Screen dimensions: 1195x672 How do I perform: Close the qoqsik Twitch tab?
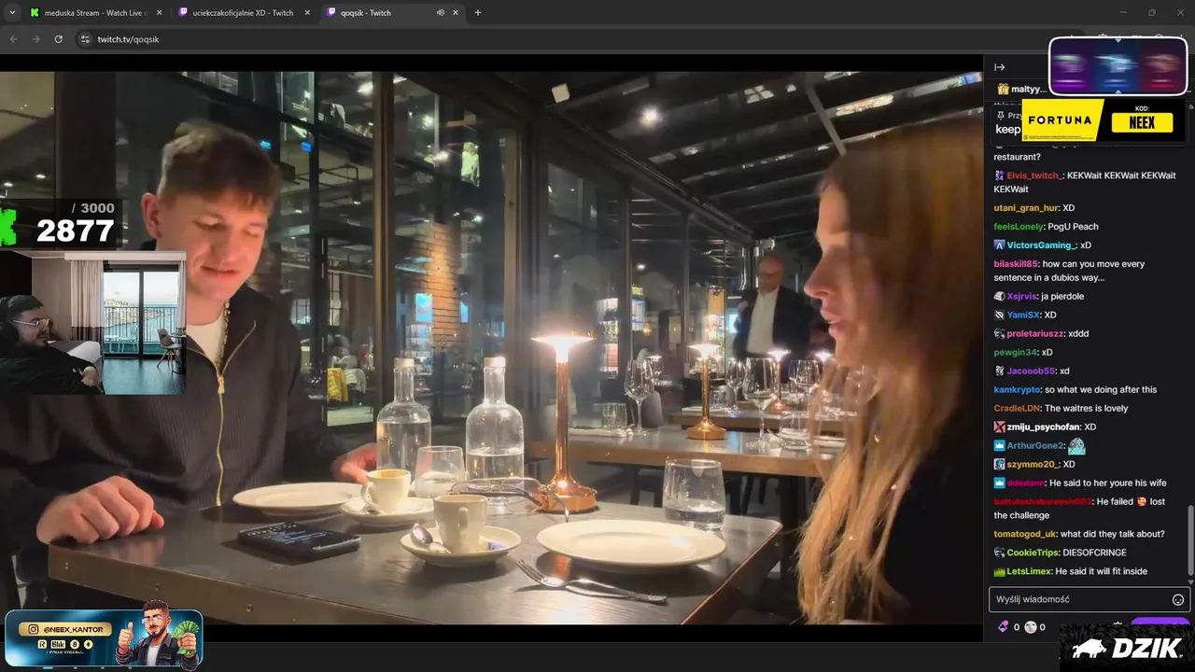(456, 13)
